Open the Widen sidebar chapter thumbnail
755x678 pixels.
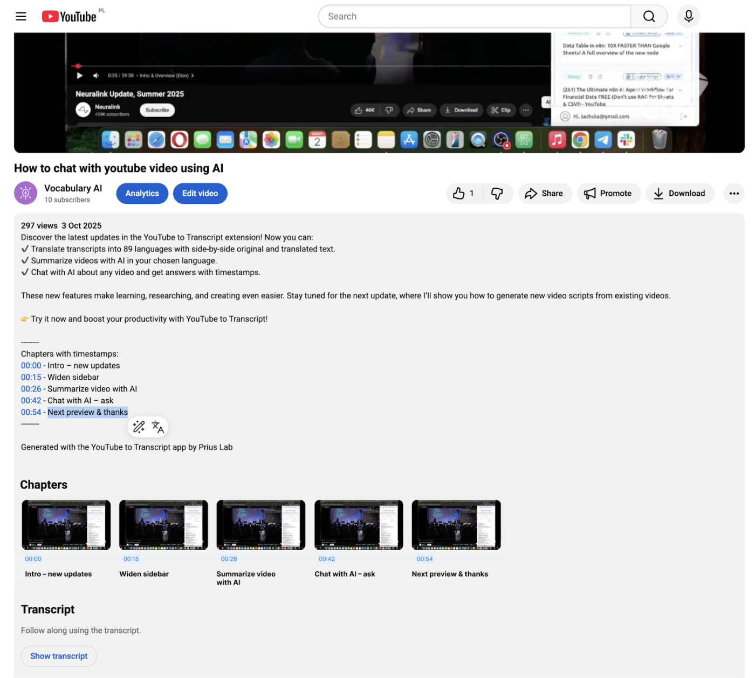click(163, 524)
